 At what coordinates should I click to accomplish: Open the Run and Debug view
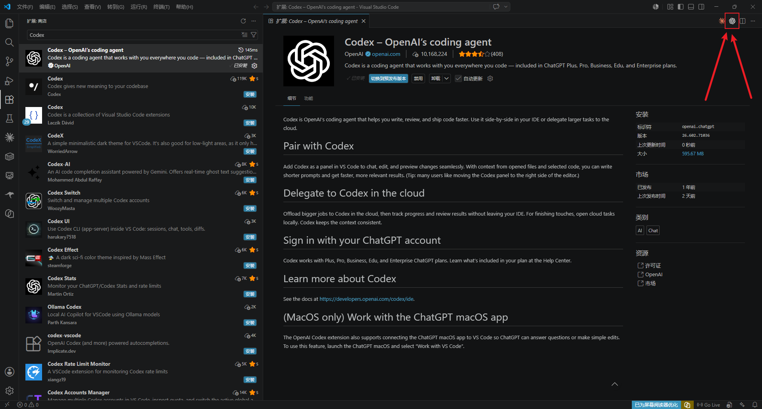(x=10, y=80)
